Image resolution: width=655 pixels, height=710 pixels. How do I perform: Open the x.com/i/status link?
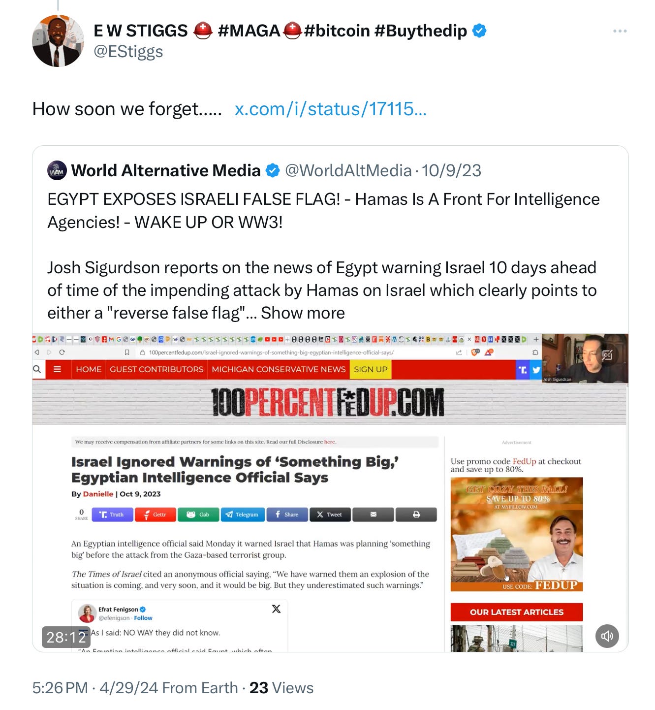point(330,109)
